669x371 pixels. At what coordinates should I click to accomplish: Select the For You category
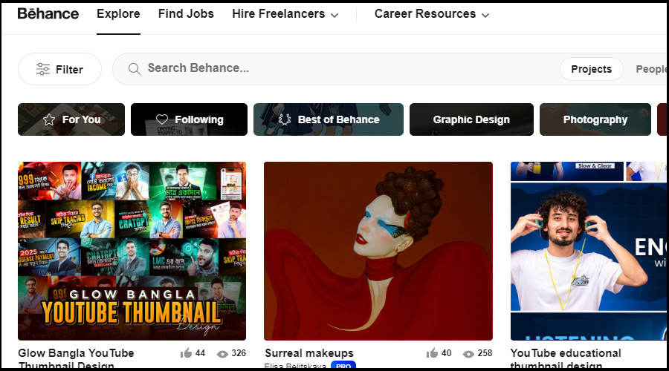pos(71,119)
